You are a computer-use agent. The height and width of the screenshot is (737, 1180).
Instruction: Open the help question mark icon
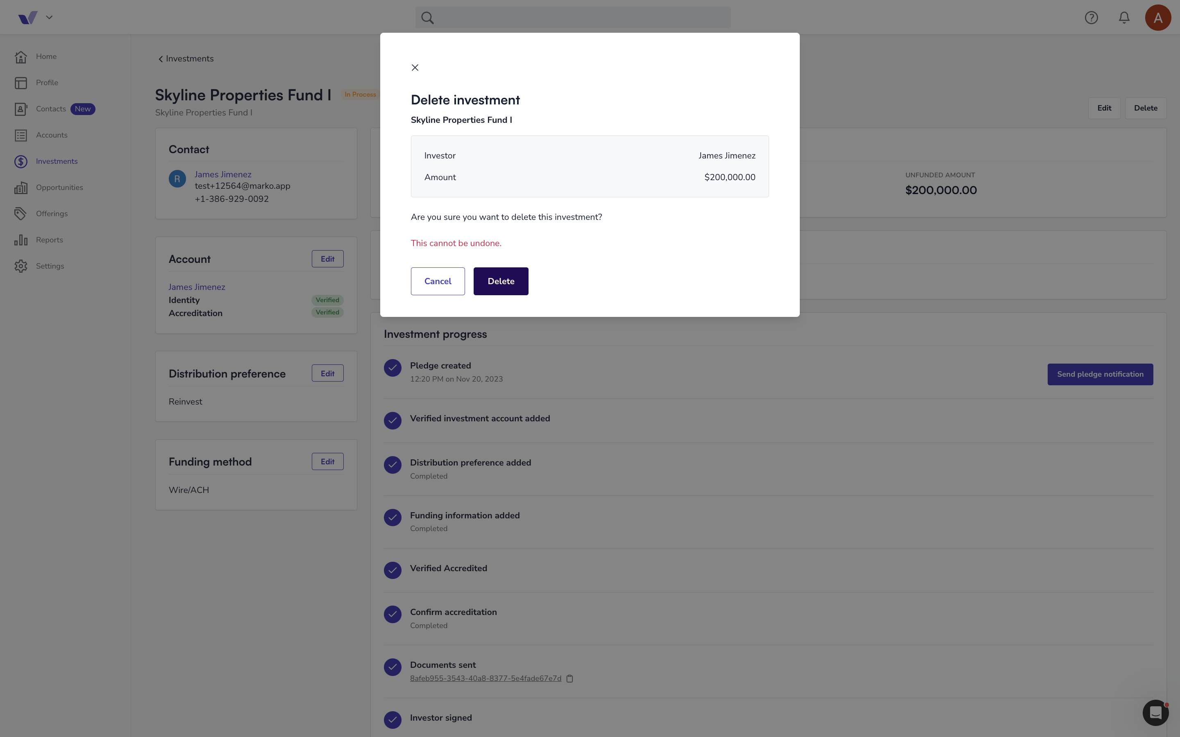click(1091, 18)
